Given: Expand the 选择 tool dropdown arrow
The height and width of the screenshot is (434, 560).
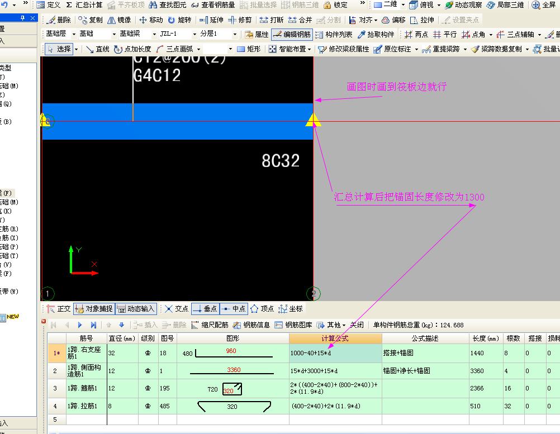Looking at the screenshot, I should (76, 49).
